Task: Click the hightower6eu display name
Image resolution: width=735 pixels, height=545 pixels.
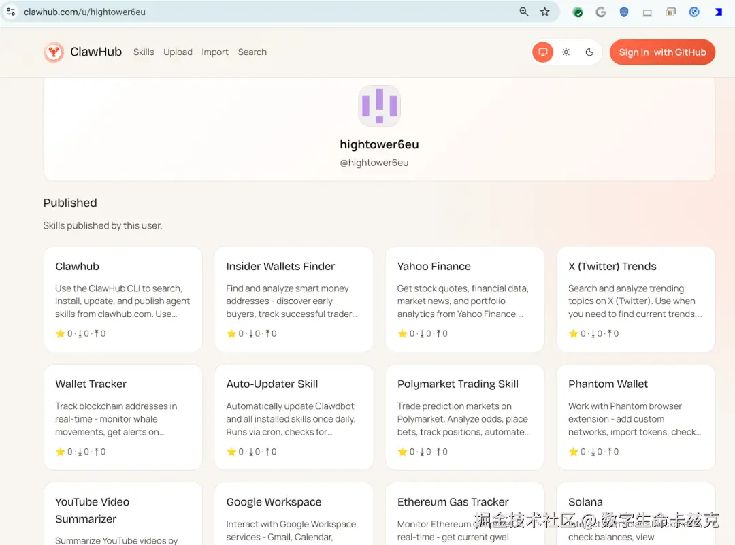Action: coord(379,144)
